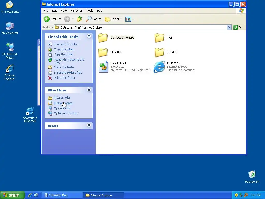The height and width of the screenshot is (199, 265).
Task: Click the Copy this folder icon
Action: (x=50, y=54)
